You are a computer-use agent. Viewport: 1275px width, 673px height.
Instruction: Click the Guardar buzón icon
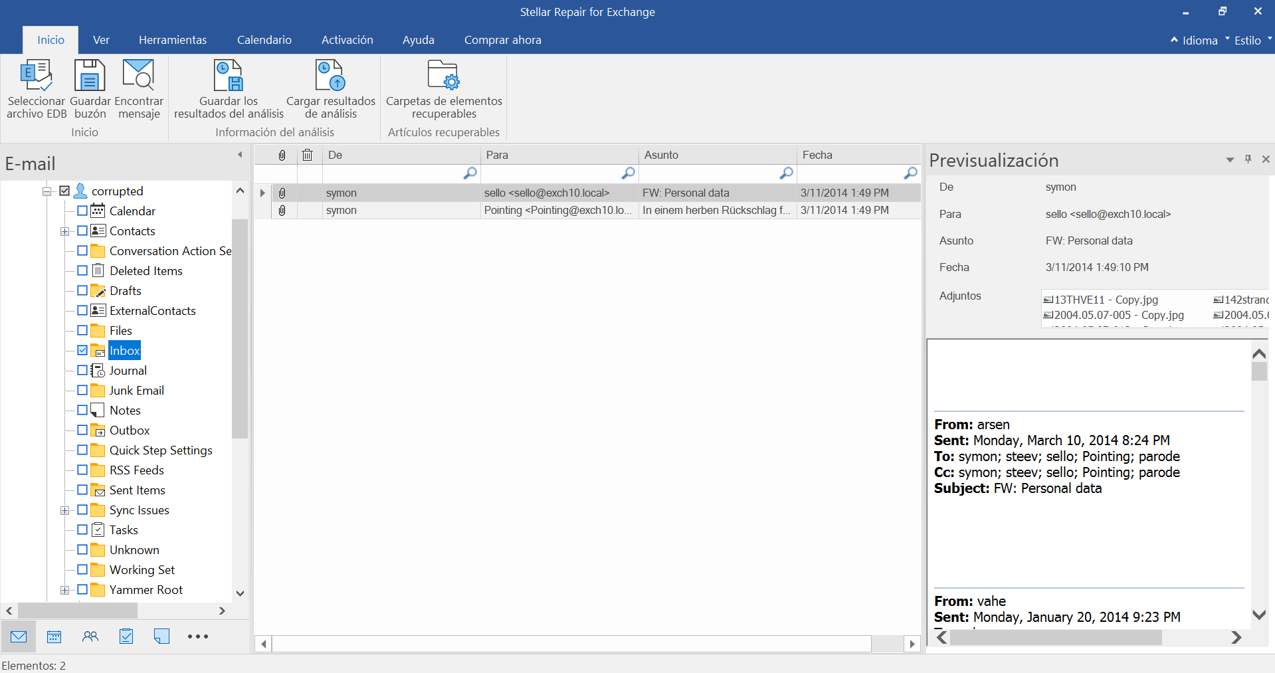90,75
